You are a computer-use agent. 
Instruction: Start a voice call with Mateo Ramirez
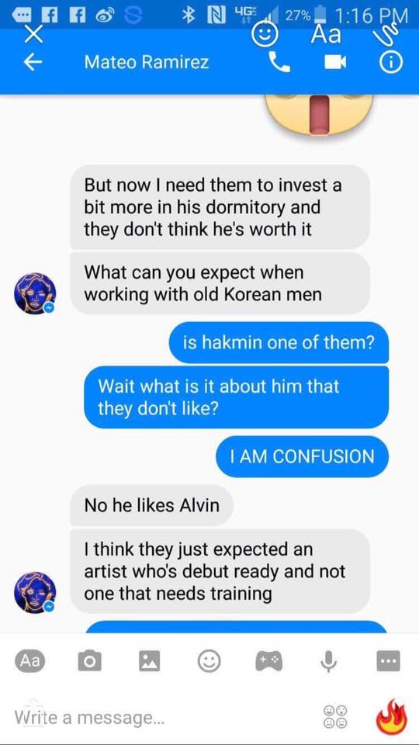tap(279, 62)
